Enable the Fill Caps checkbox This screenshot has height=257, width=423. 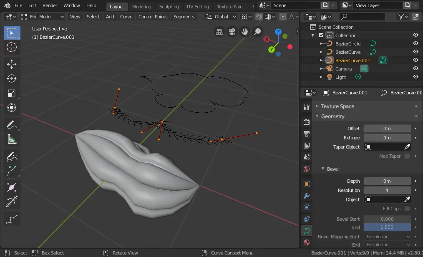coord(407,209)
